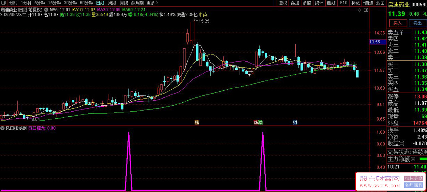Click the 风口抓龙副 indicator name
The height and width of the screenshot is (192, 427).
(x=16, y=128)
